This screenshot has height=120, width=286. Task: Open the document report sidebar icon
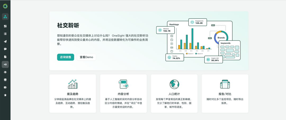5,57
